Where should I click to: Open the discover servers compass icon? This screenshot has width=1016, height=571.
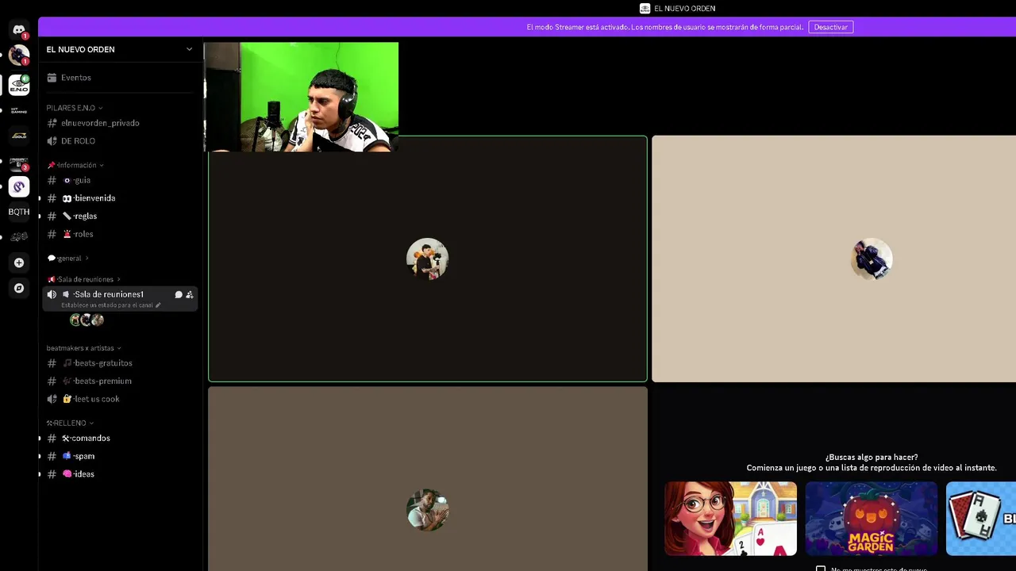[19, 288]
